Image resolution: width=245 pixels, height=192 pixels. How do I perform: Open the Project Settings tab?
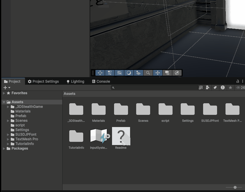tap(43, 81)
